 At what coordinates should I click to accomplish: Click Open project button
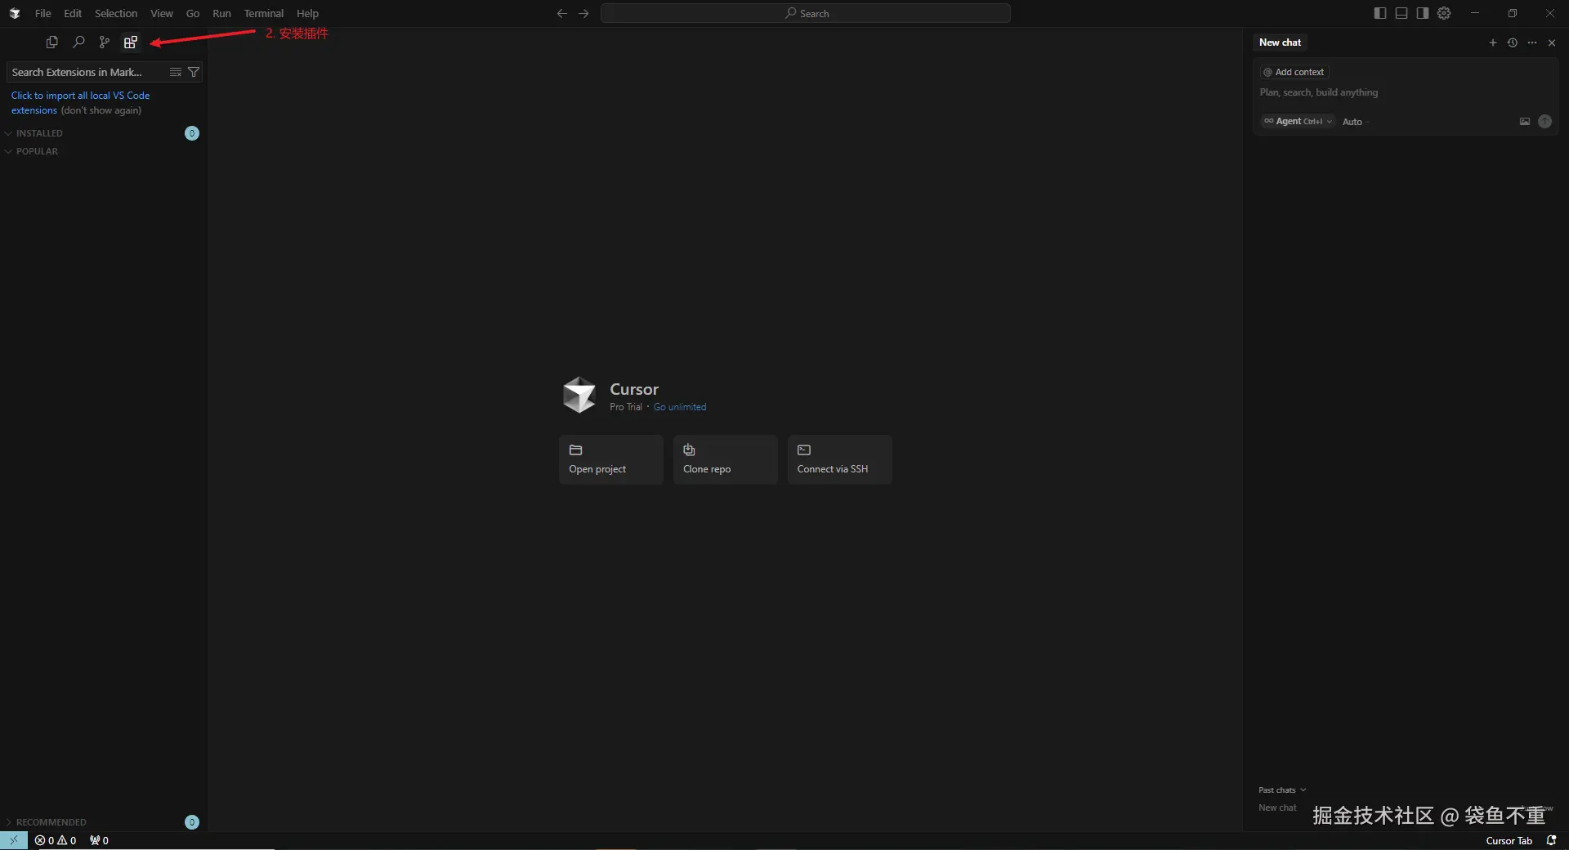pyautogui.click(x=611, y=459)
